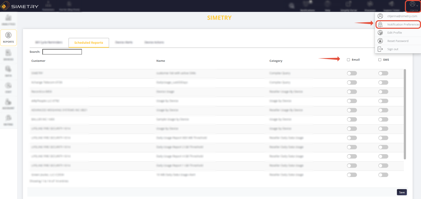This screenshot has height=199, width=421.
Task: Open the Reports section in the sidebar
Action: pos(8,38)
